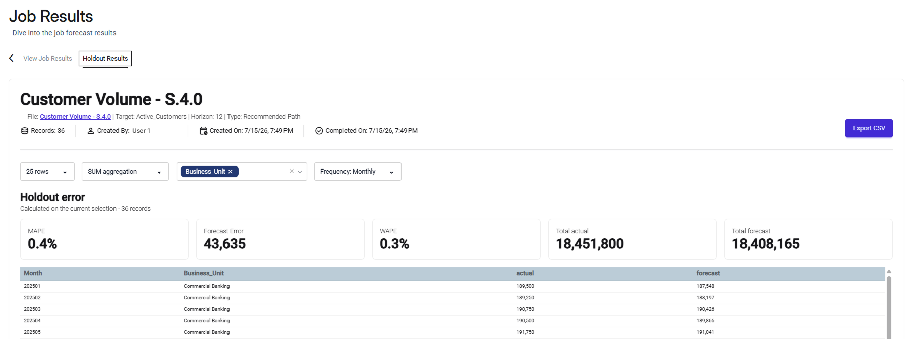Clear all selected grouping fields
Image resolution: width=916 pixels, height=339 pixels.
click(292, 171)
